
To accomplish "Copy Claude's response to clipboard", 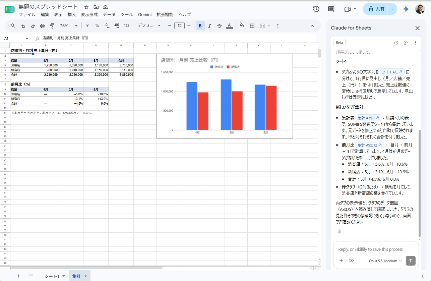I will 339,231.
